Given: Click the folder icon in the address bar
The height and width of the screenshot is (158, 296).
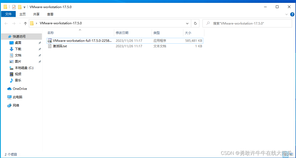Looking at the screenshot, I should 32,24.
